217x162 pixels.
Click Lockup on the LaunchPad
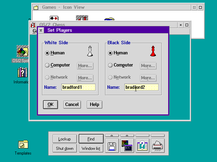click(x=65, y=139)
